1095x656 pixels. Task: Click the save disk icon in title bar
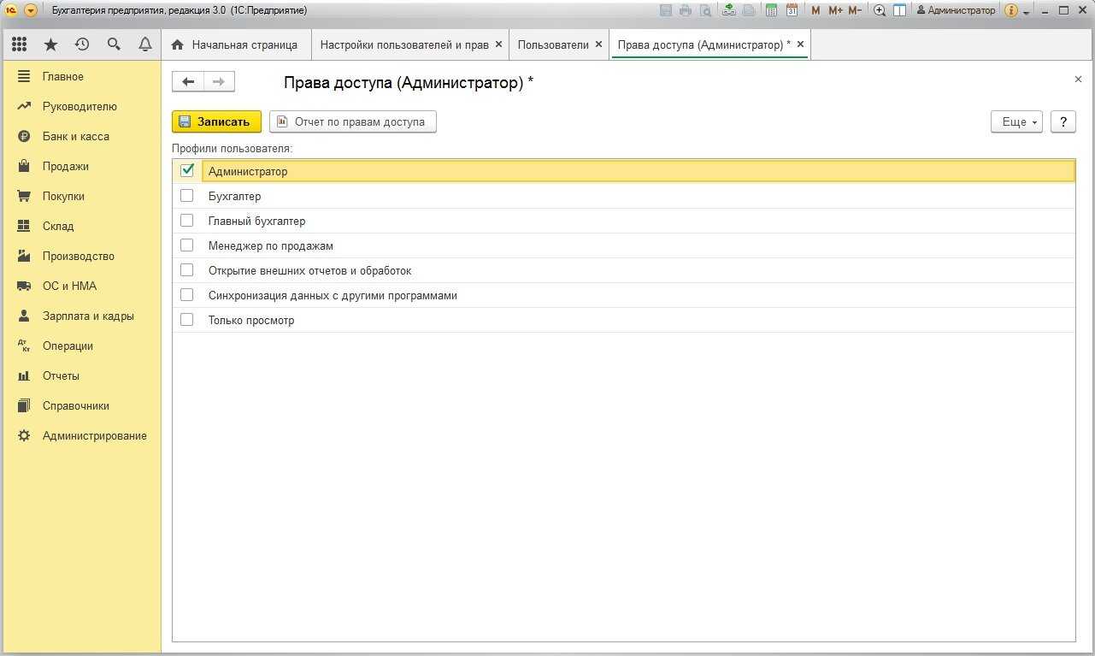click(666, 10)
